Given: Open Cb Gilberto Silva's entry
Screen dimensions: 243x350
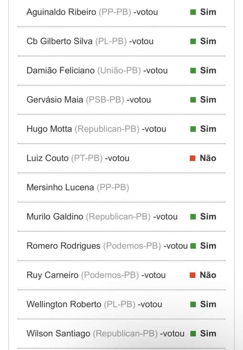Looking at the screenshot, I should click(60, 41).
